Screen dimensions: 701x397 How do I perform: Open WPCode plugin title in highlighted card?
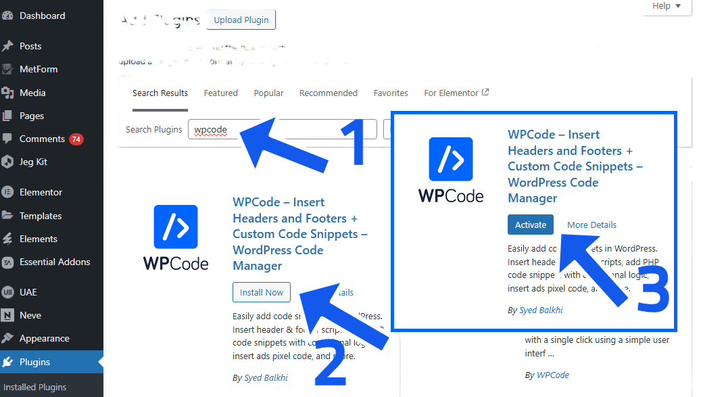point(575,166)
